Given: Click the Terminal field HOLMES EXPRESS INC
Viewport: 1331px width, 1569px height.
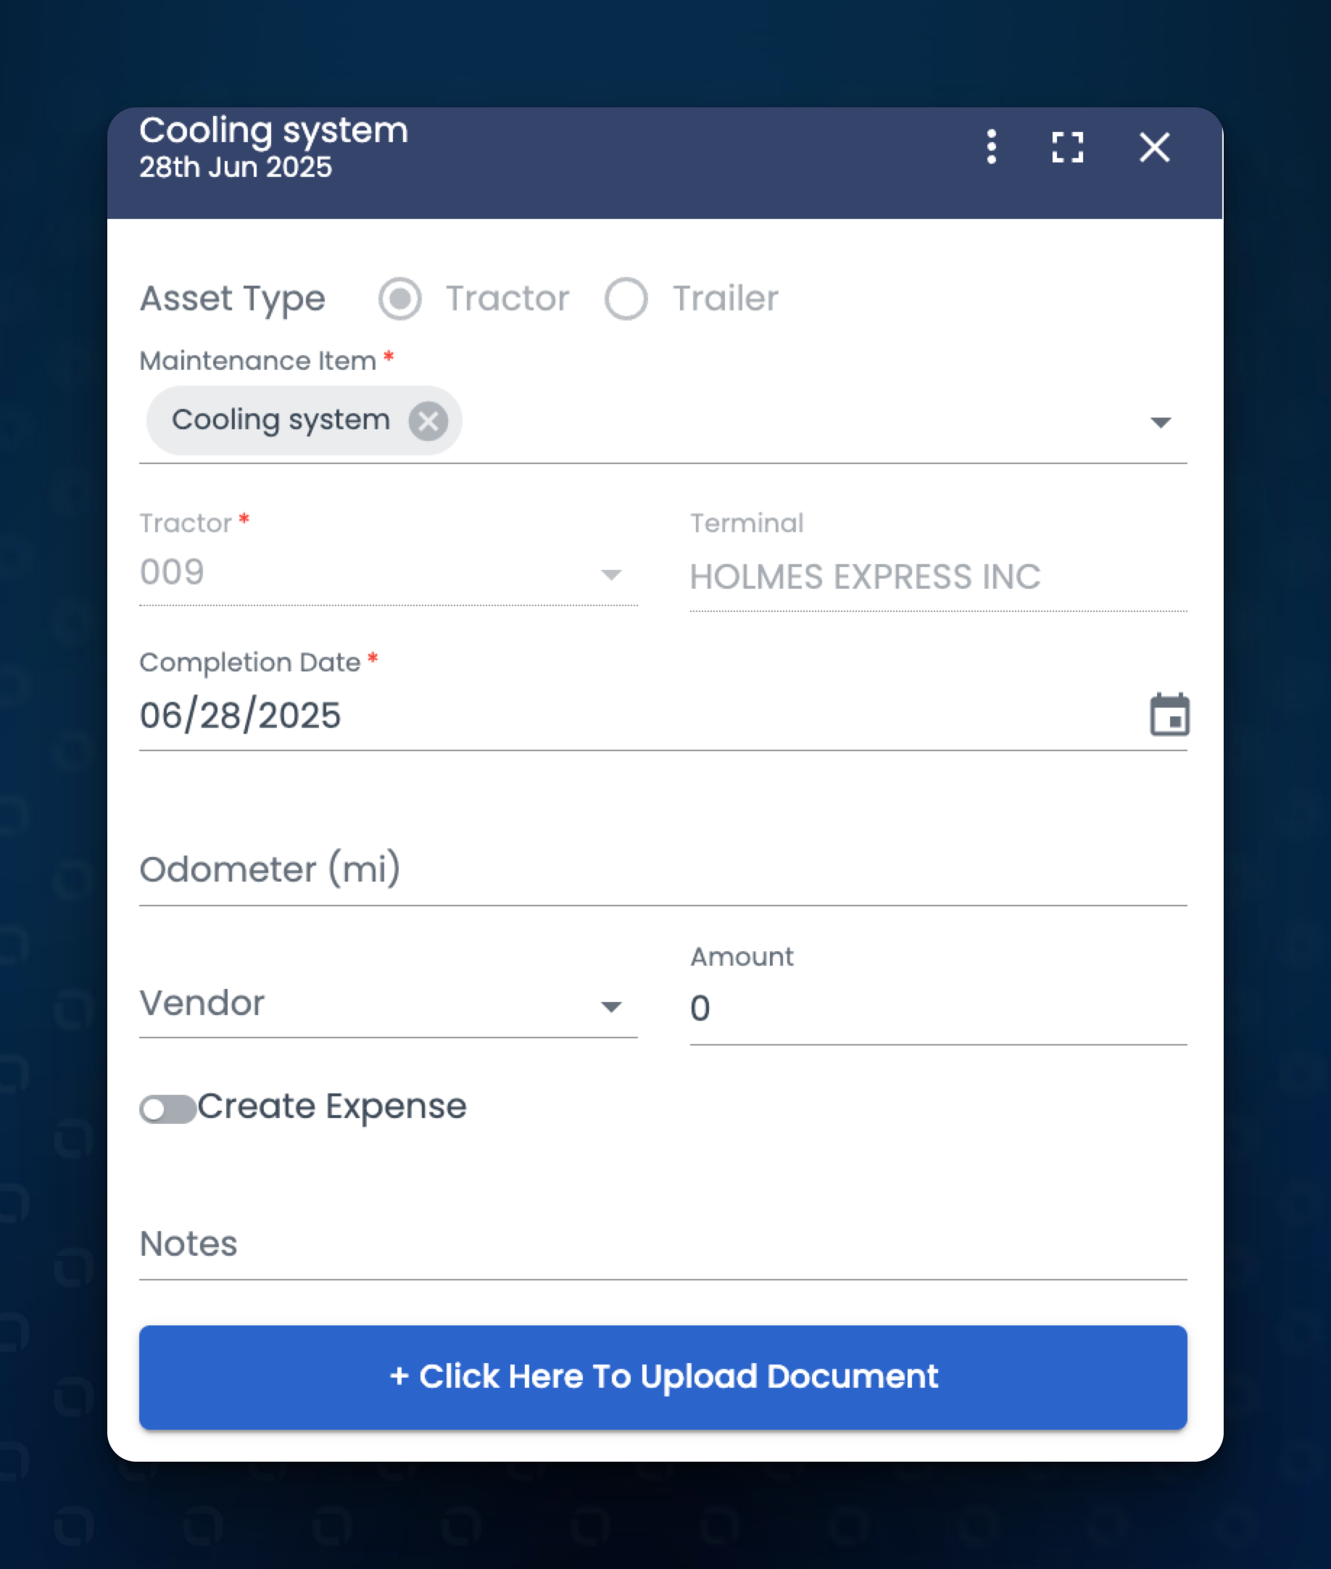Looking at the screenshot, I should click(937, 577).
